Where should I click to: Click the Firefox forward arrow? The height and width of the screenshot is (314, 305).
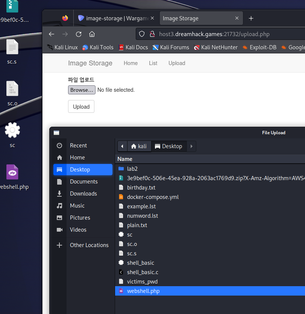(65, 34)
